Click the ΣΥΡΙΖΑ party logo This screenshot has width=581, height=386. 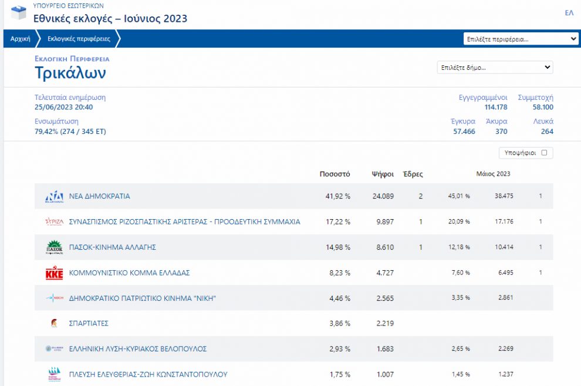54,221
